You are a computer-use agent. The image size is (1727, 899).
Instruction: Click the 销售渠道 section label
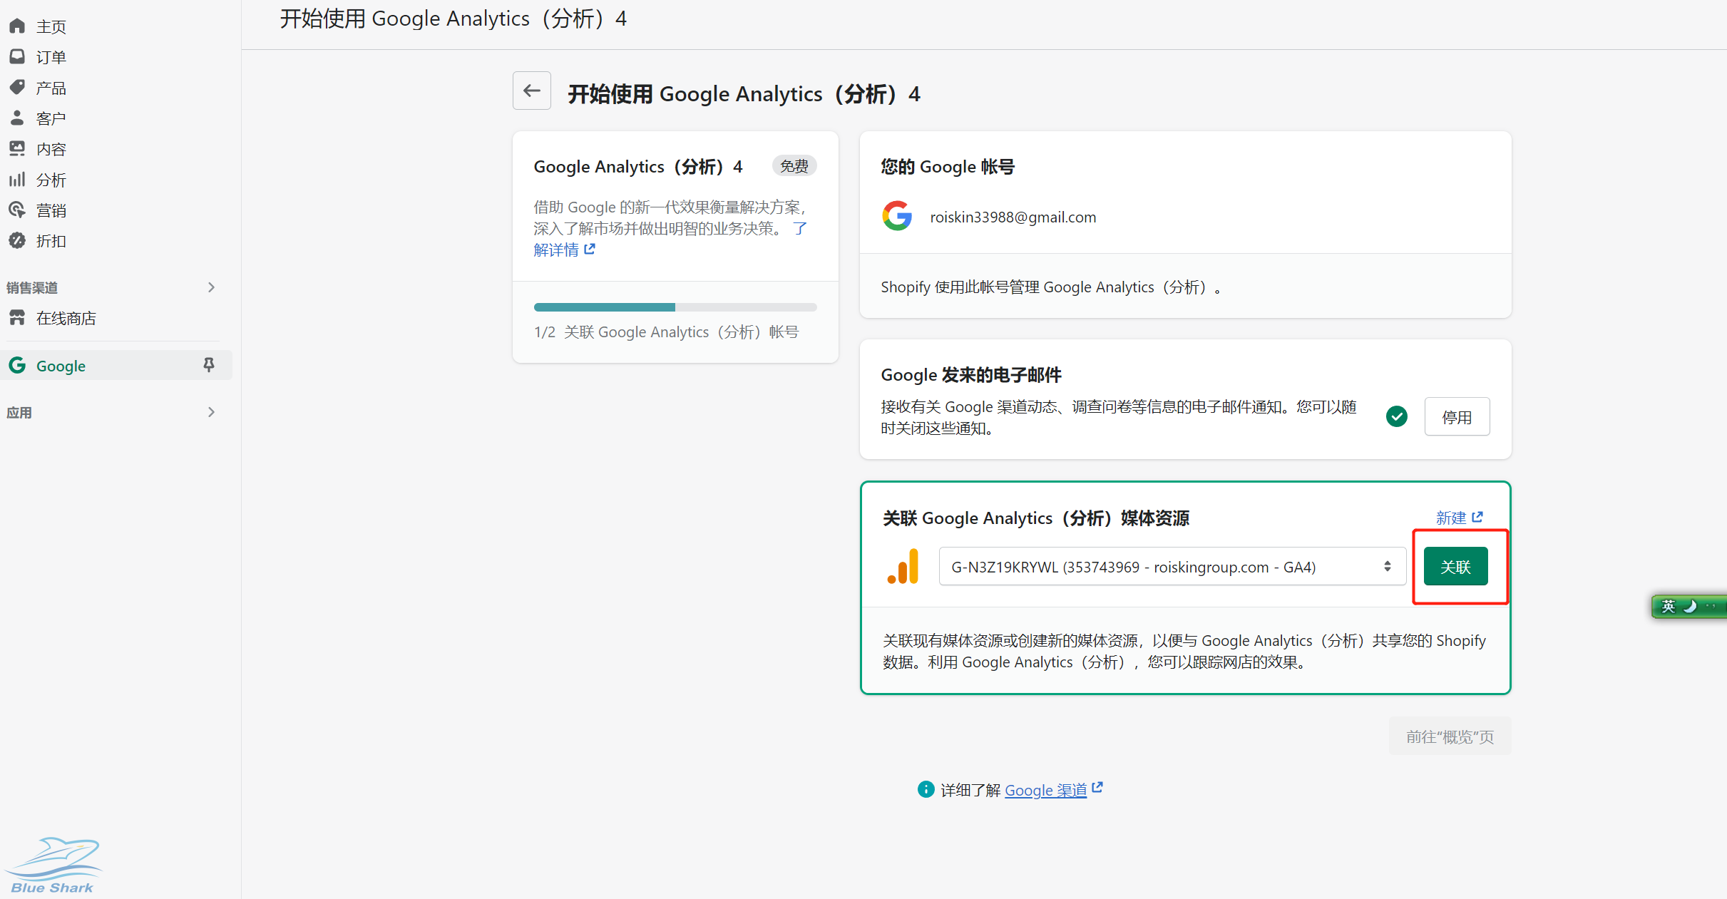coord(32,287)
